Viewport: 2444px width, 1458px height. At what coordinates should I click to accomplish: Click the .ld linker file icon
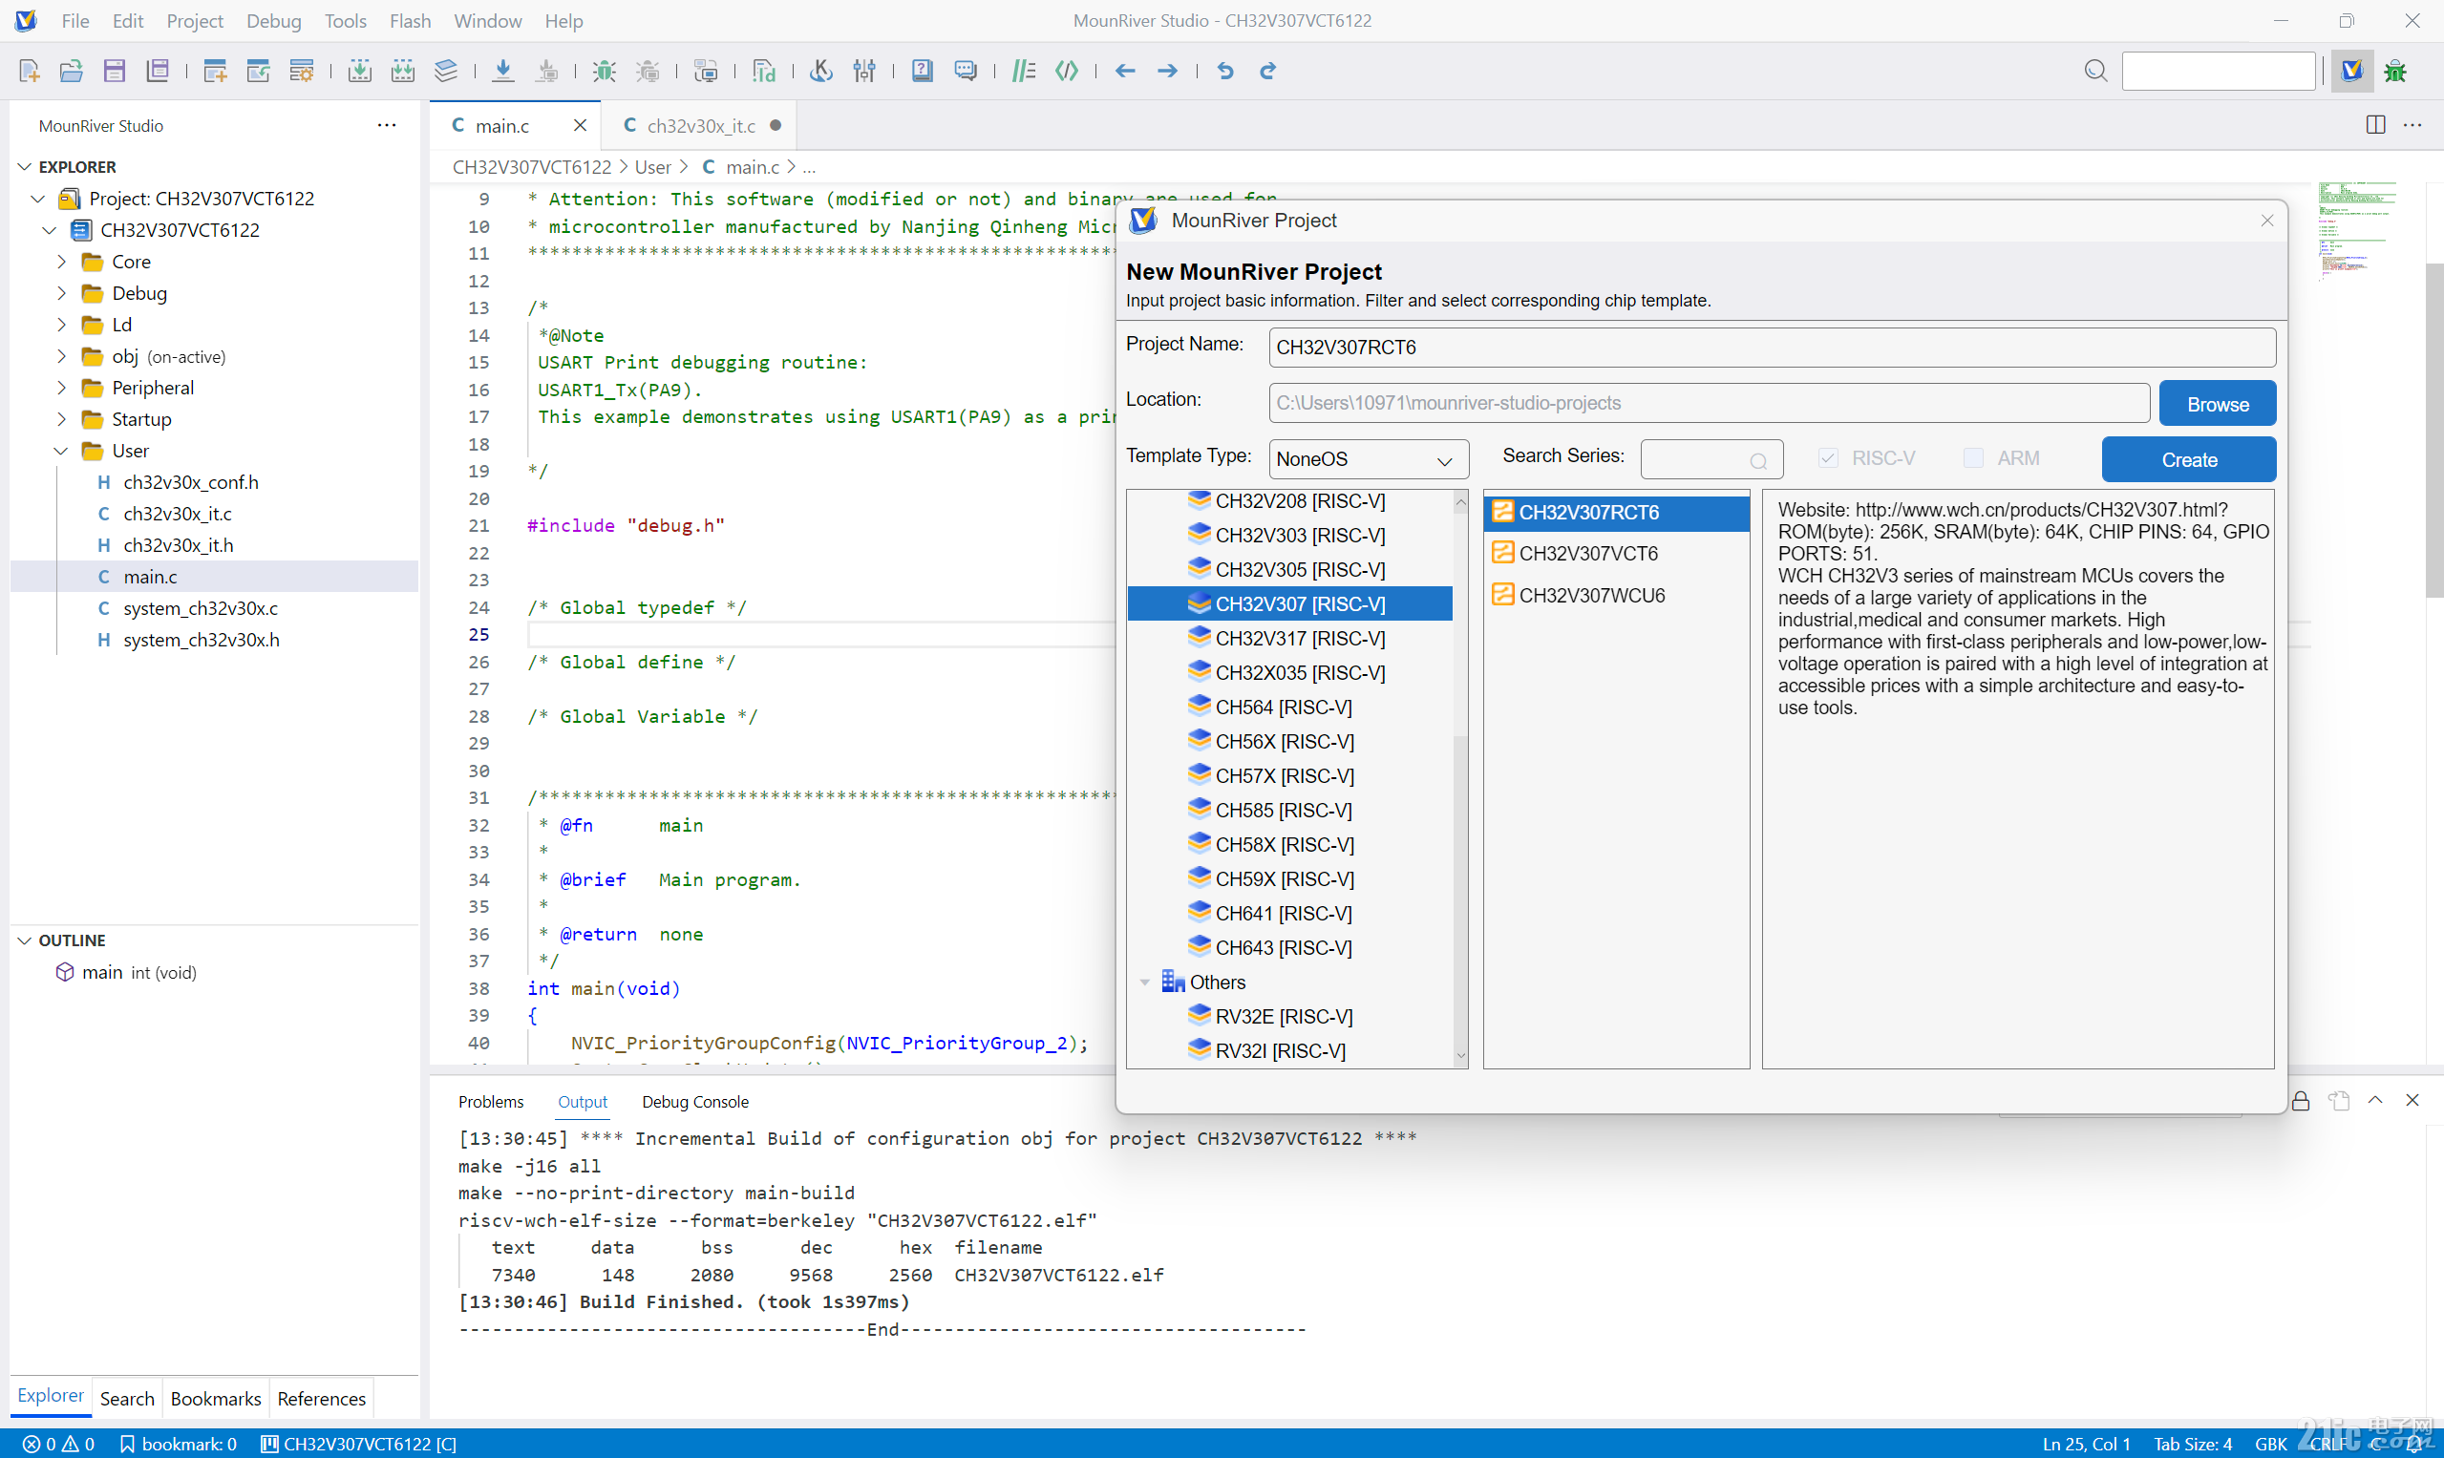pyautogui.click(x=763, y=71)
